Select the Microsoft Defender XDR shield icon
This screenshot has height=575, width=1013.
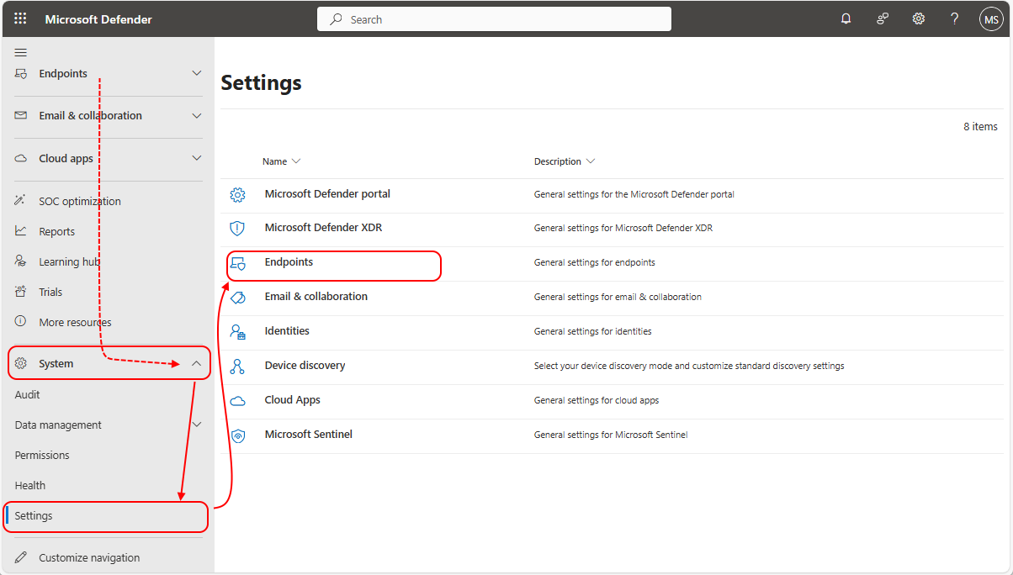point(237,227)
